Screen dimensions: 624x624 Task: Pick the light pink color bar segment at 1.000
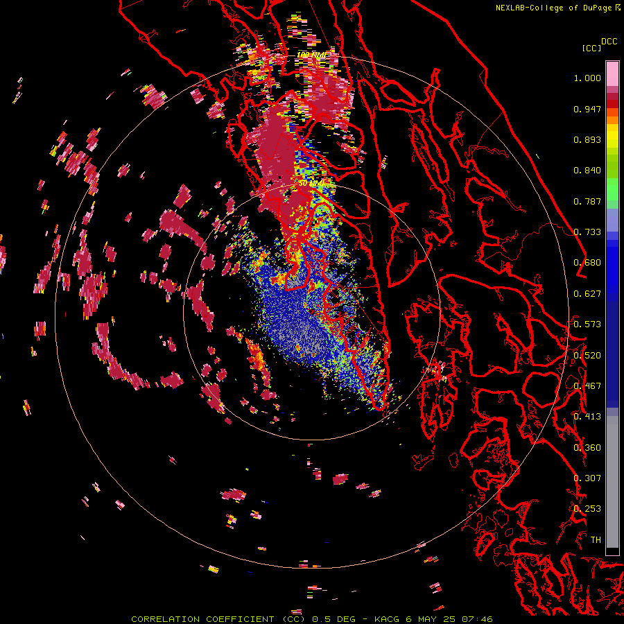coord(612,73)
